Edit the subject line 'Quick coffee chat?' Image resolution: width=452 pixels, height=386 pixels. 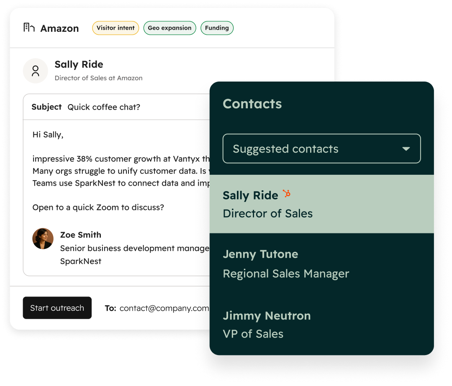click(104, 107)
